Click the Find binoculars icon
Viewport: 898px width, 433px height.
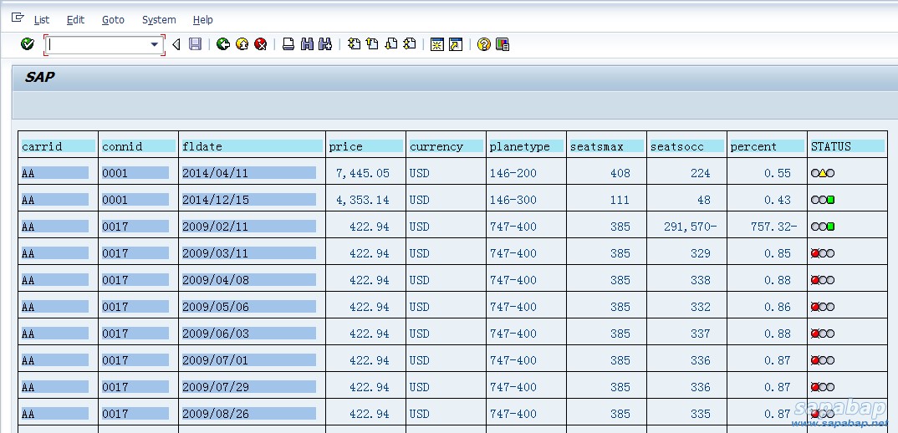pyautogui.click(x=307, y=44)
